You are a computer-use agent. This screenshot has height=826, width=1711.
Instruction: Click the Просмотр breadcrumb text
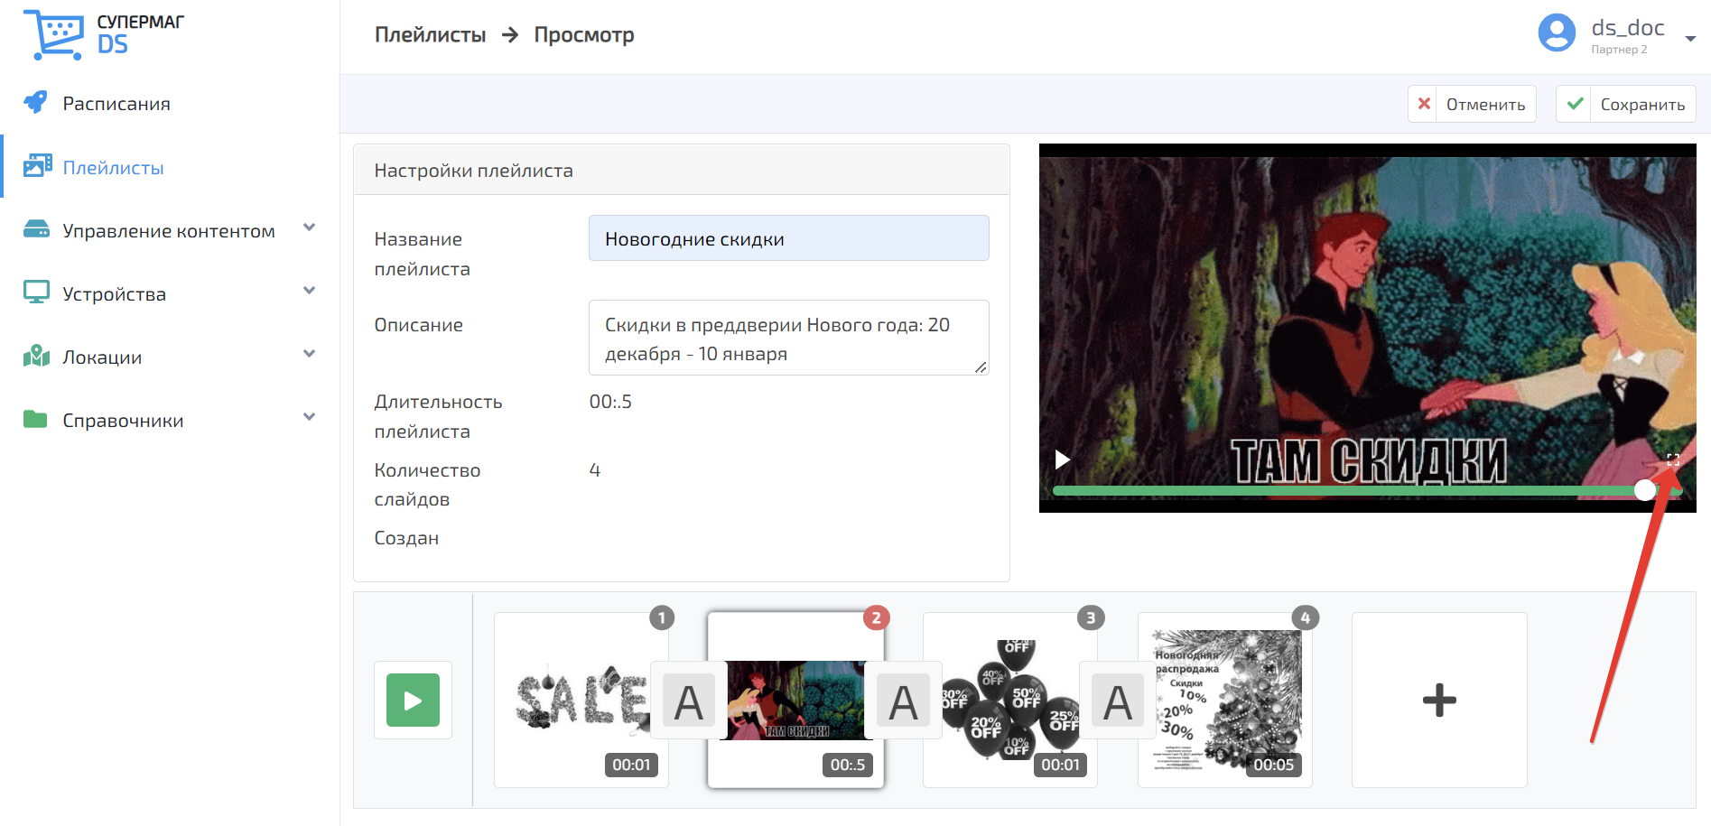click(584, 35)
